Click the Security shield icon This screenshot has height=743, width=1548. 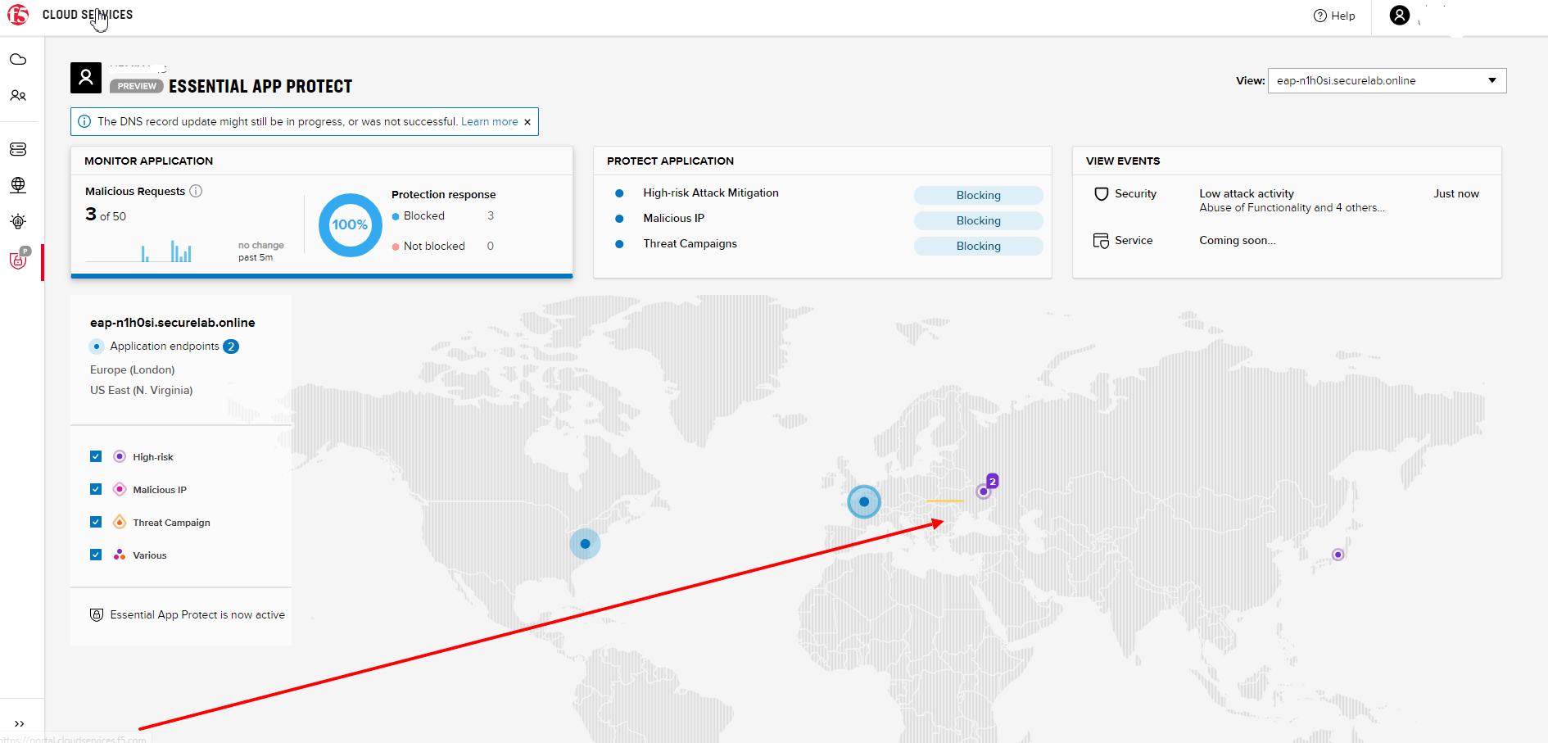(1102, 194)
